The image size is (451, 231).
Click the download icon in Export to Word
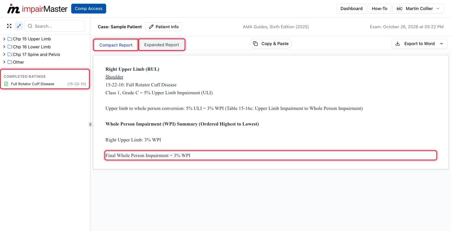point(397,44)
